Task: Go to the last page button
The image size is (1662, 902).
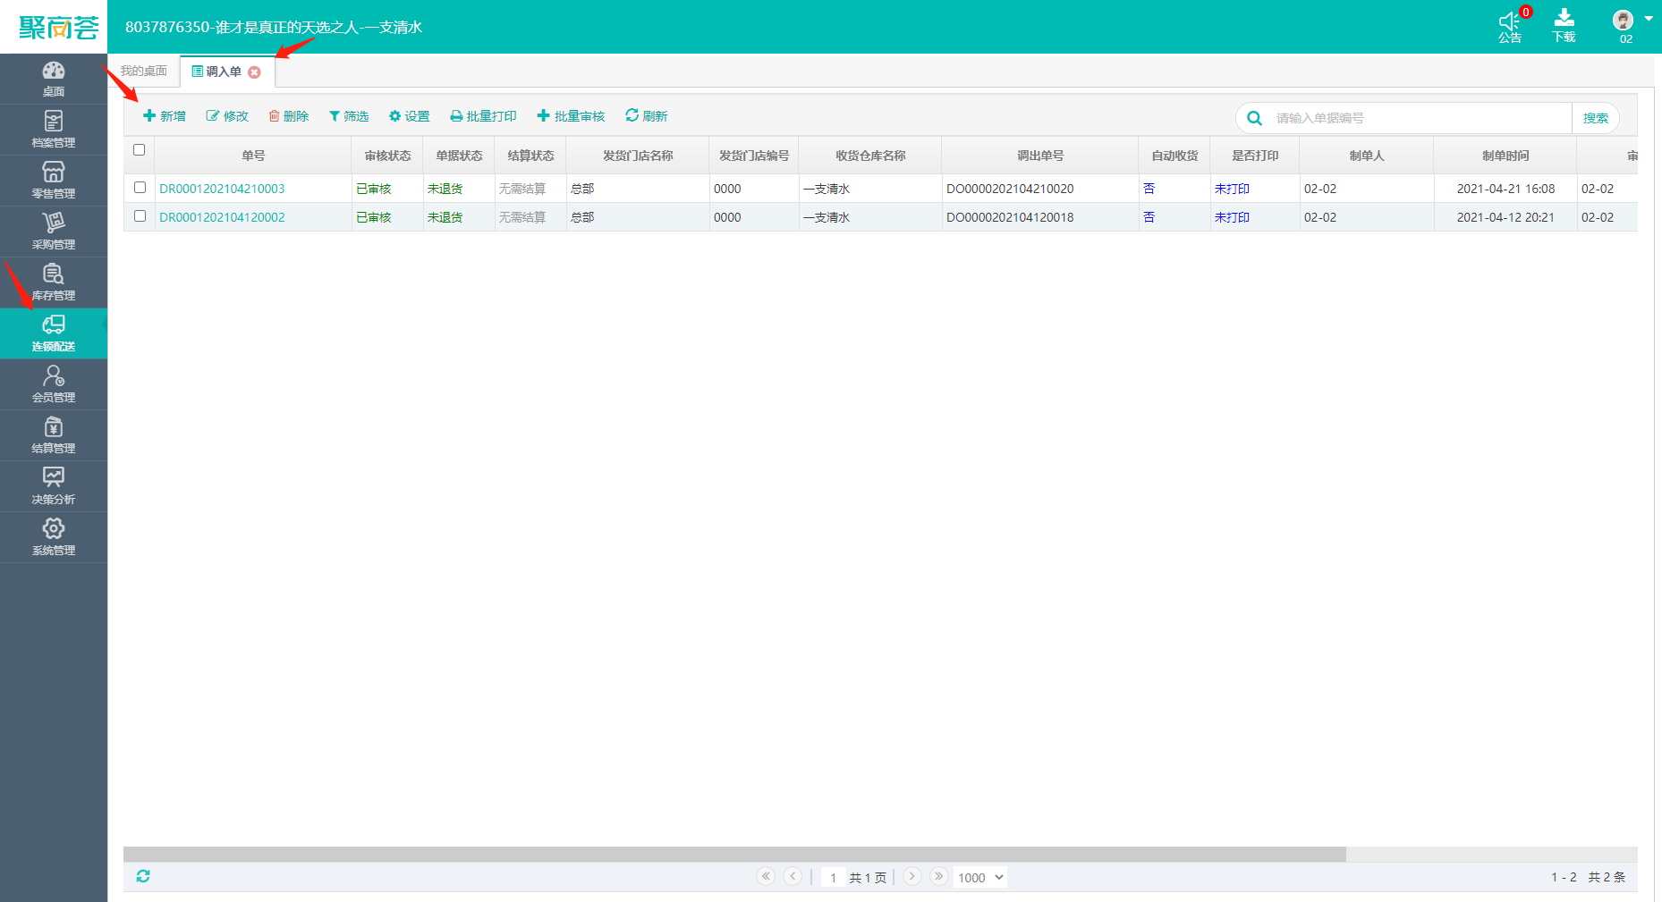Action: (938, 876)
